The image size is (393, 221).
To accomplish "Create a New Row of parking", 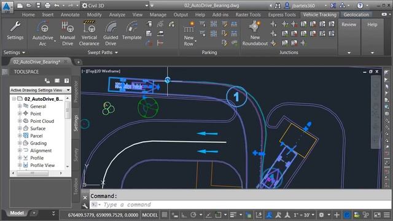I will point(189,34).
